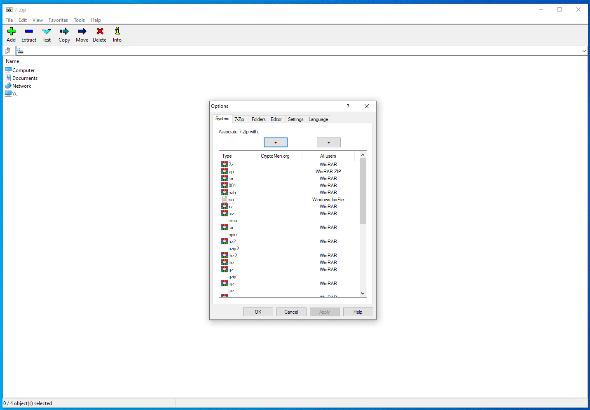Click the disc file icon beside iso
590x410 pixels.
pyautogui.click(x=225, y=199)
